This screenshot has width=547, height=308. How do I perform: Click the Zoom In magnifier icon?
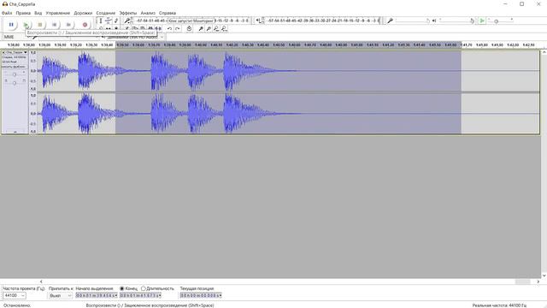[x=201, y=28]
